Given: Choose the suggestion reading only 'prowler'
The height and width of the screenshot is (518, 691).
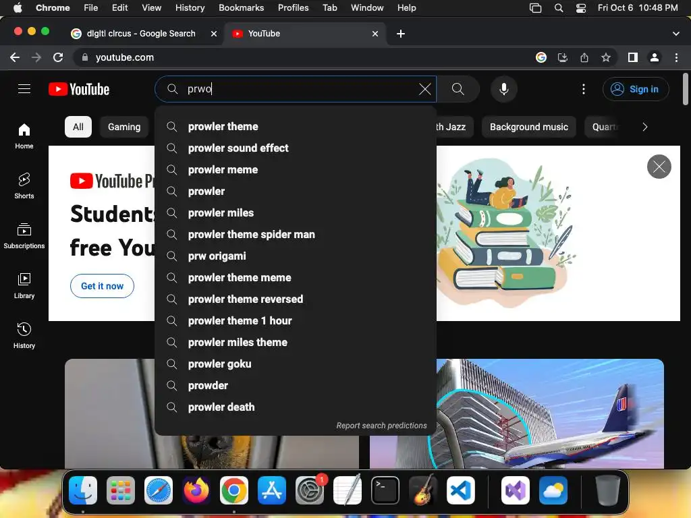Looking at the screenshot, I should (296, 191).
